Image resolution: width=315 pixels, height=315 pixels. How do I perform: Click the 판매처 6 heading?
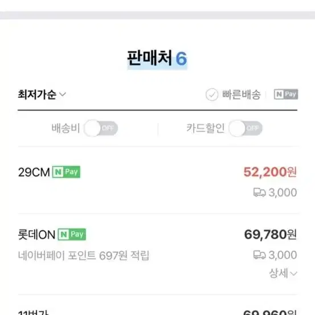[157, 59]
